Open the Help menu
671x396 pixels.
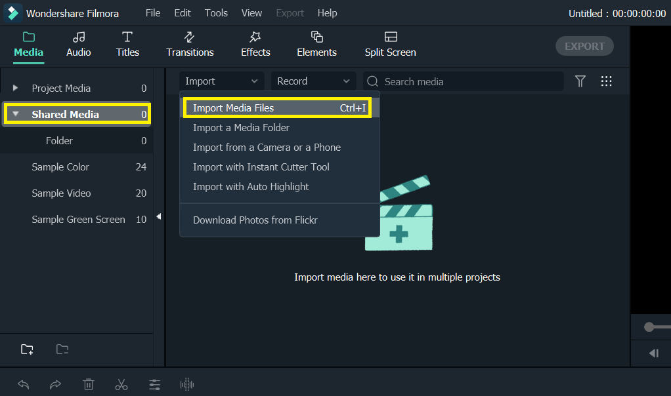(328, 13)
